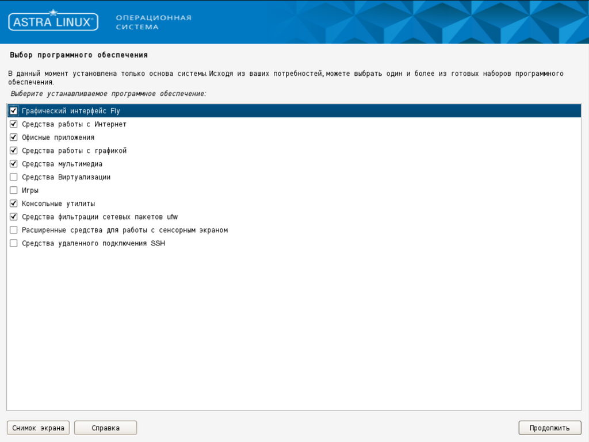Highlight the Консольные утилиты row label
The height and width of the screenshot is (442, 589).
[58, 203]
